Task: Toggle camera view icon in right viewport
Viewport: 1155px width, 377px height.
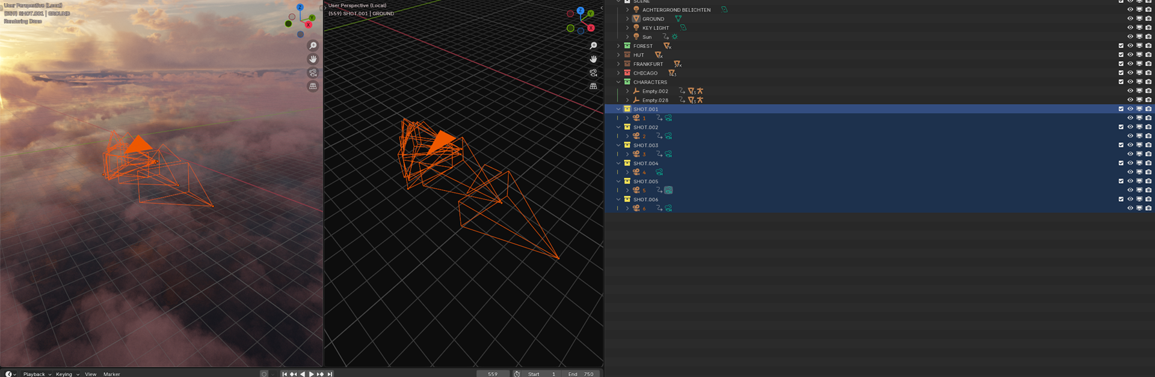Action: click(593, 73)
